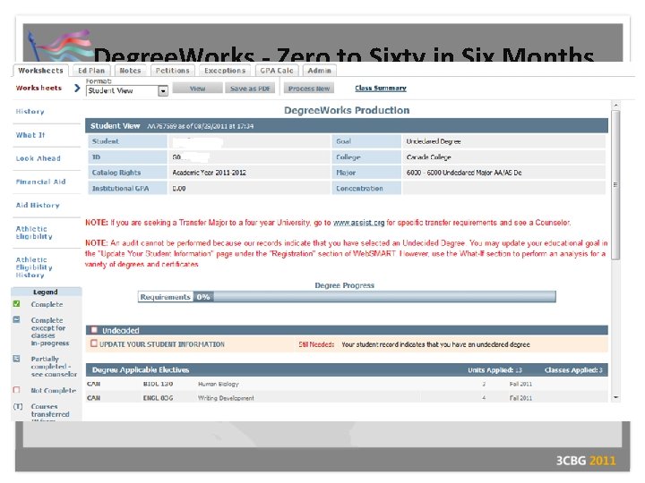Open History in the sidebar
Viewport: 645px width, 483px height.
coord(30,111)
